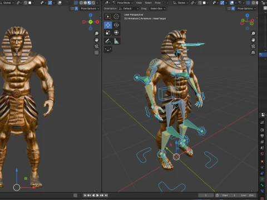Screen dimensions: 267x200
Task: Jump to the previous keyframe
Action: [89, 195]
